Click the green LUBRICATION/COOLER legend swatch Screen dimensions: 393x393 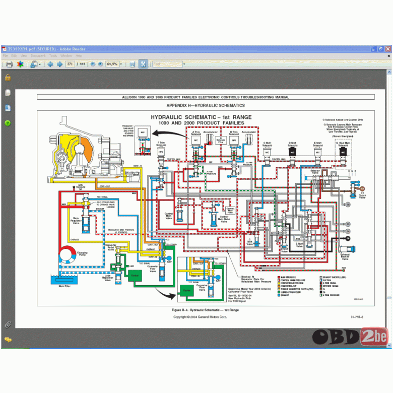279,292
